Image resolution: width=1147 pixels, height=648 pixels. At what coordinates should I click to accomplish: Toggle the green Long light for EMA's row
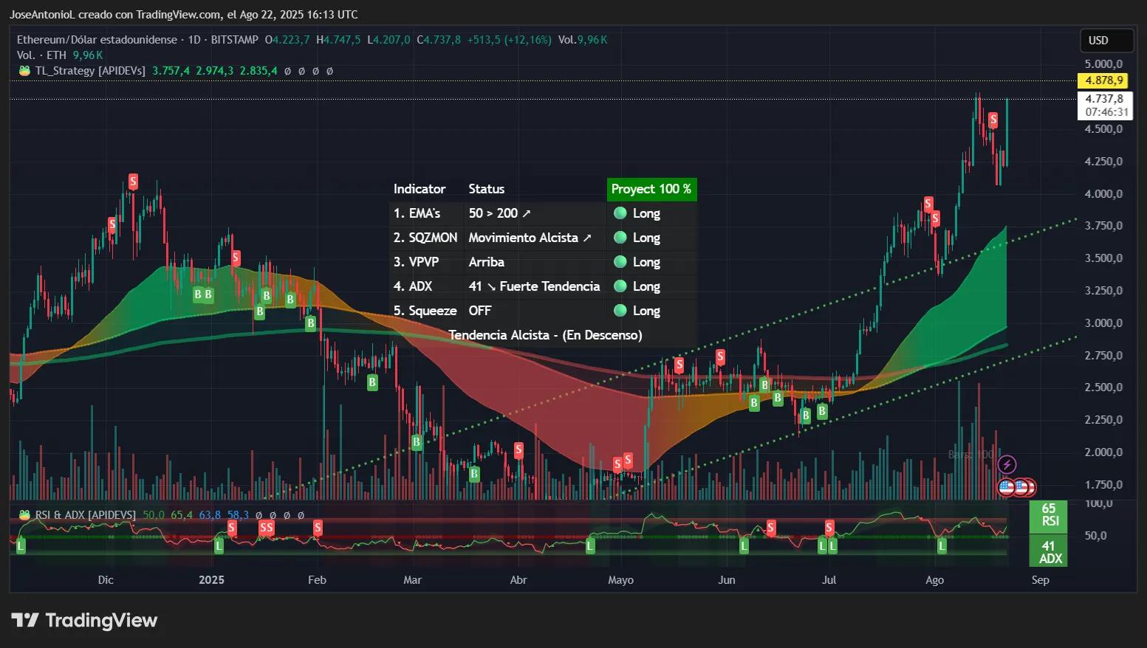click(x=620, y=213)
